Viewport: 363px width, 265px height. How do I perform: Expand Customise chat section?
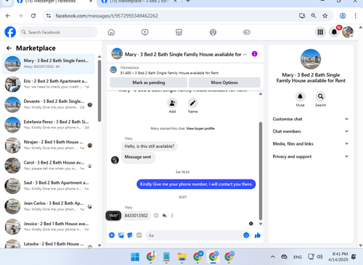[311, 119]
